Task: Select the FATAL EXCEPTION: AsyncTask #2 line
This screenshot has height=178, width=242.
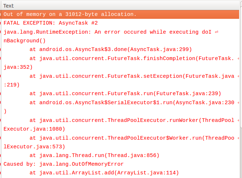Action: [51, 23]
